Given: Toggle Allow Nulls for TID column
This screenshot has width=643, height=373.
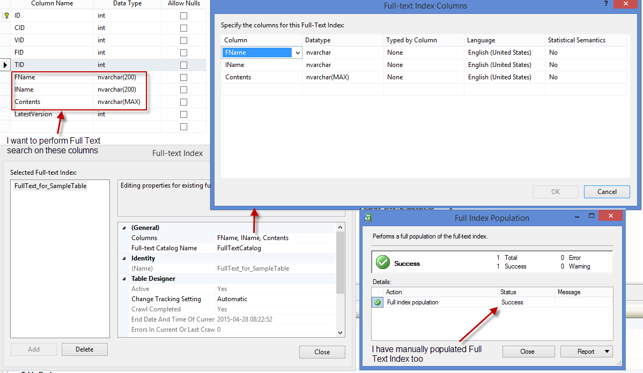Looking at the screenshot, I should 184,65.
